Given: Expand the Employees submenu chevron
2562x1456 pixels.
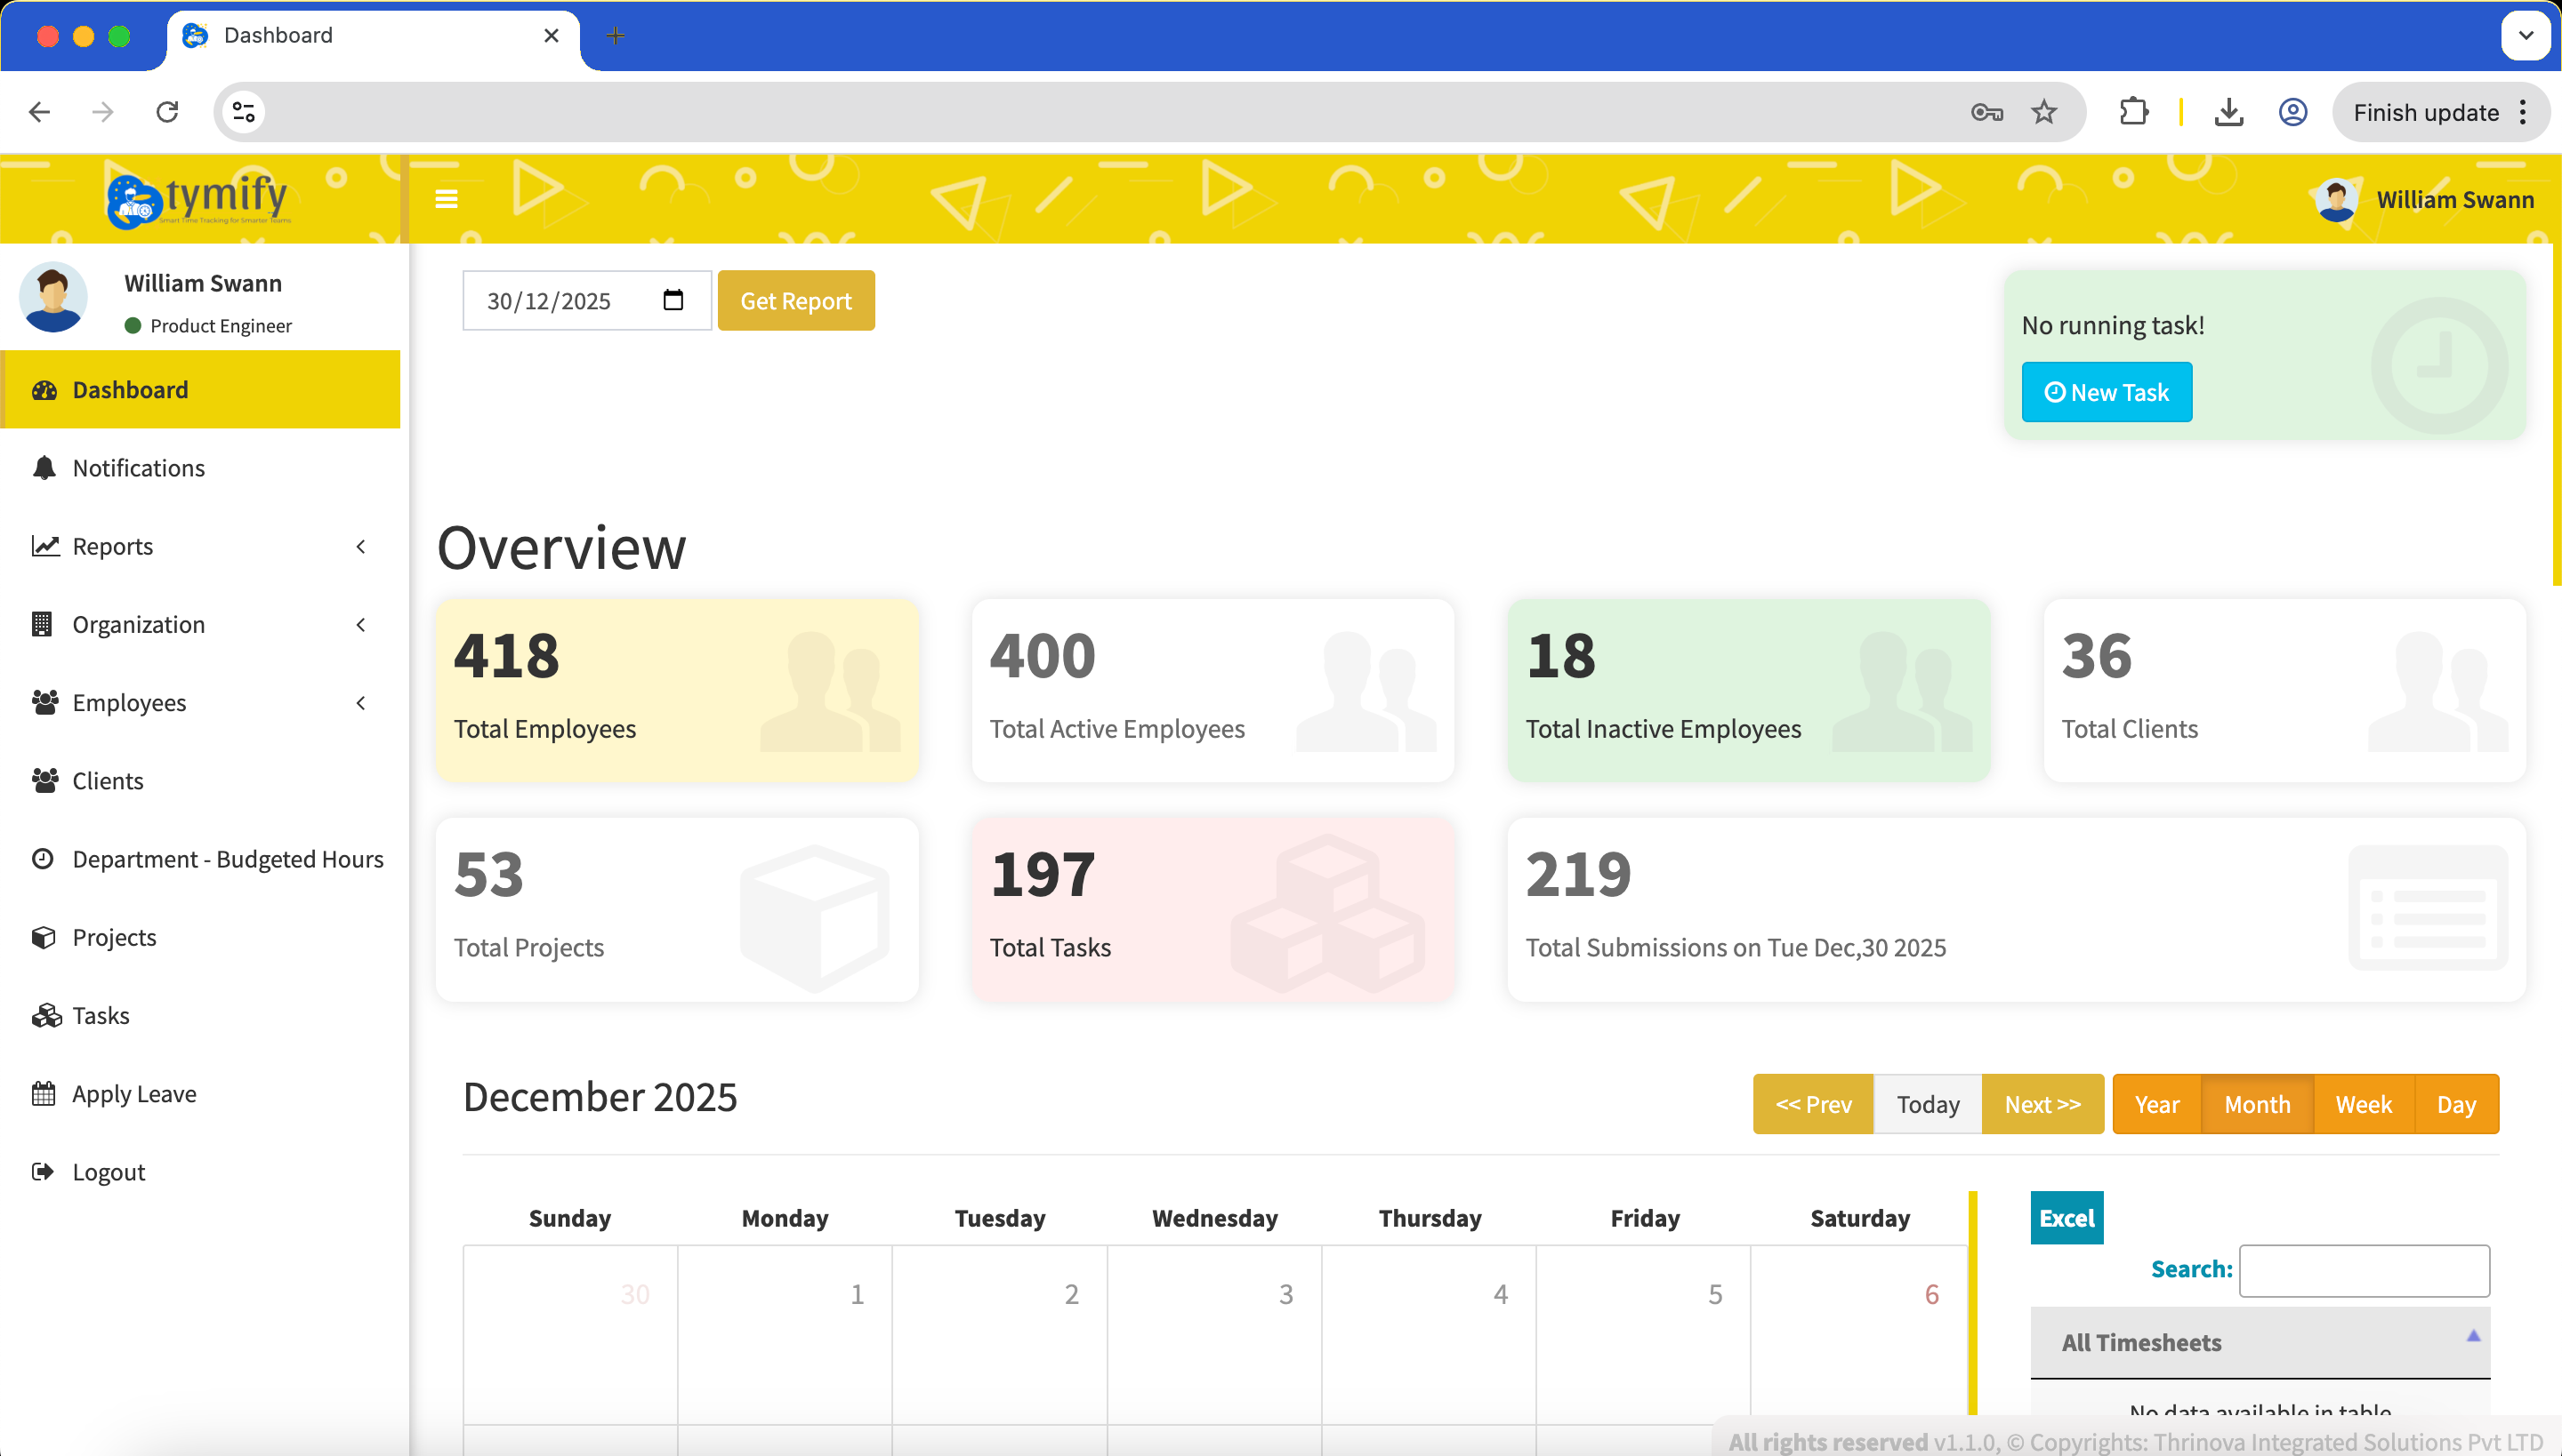Looking at the screenshot, I should 360,703.
